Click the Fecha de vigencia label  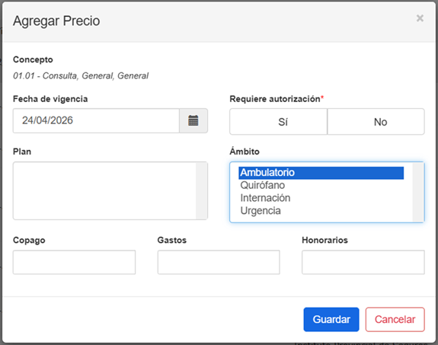pos(50,99)
